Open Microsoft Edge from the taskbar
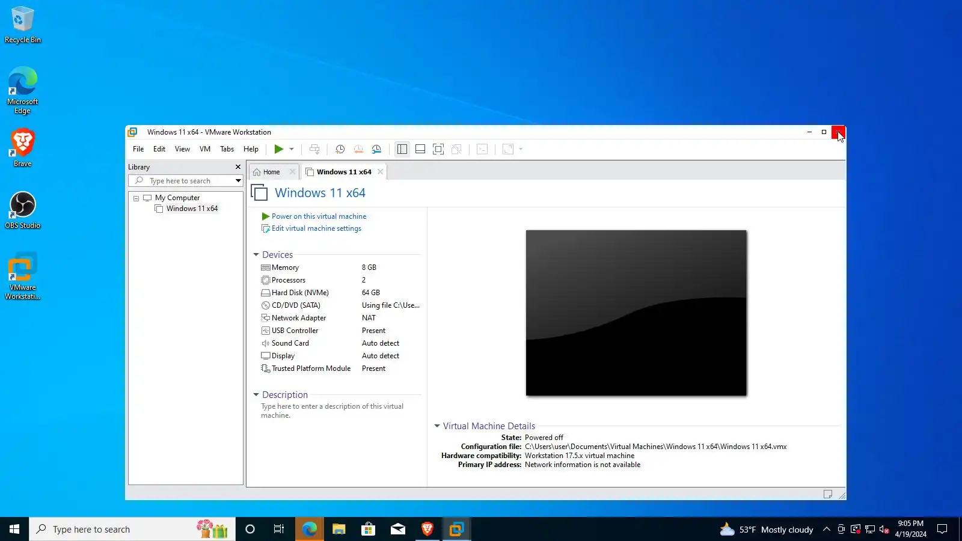Viewport: 962px width, 541px height. [x=310, y=529]
